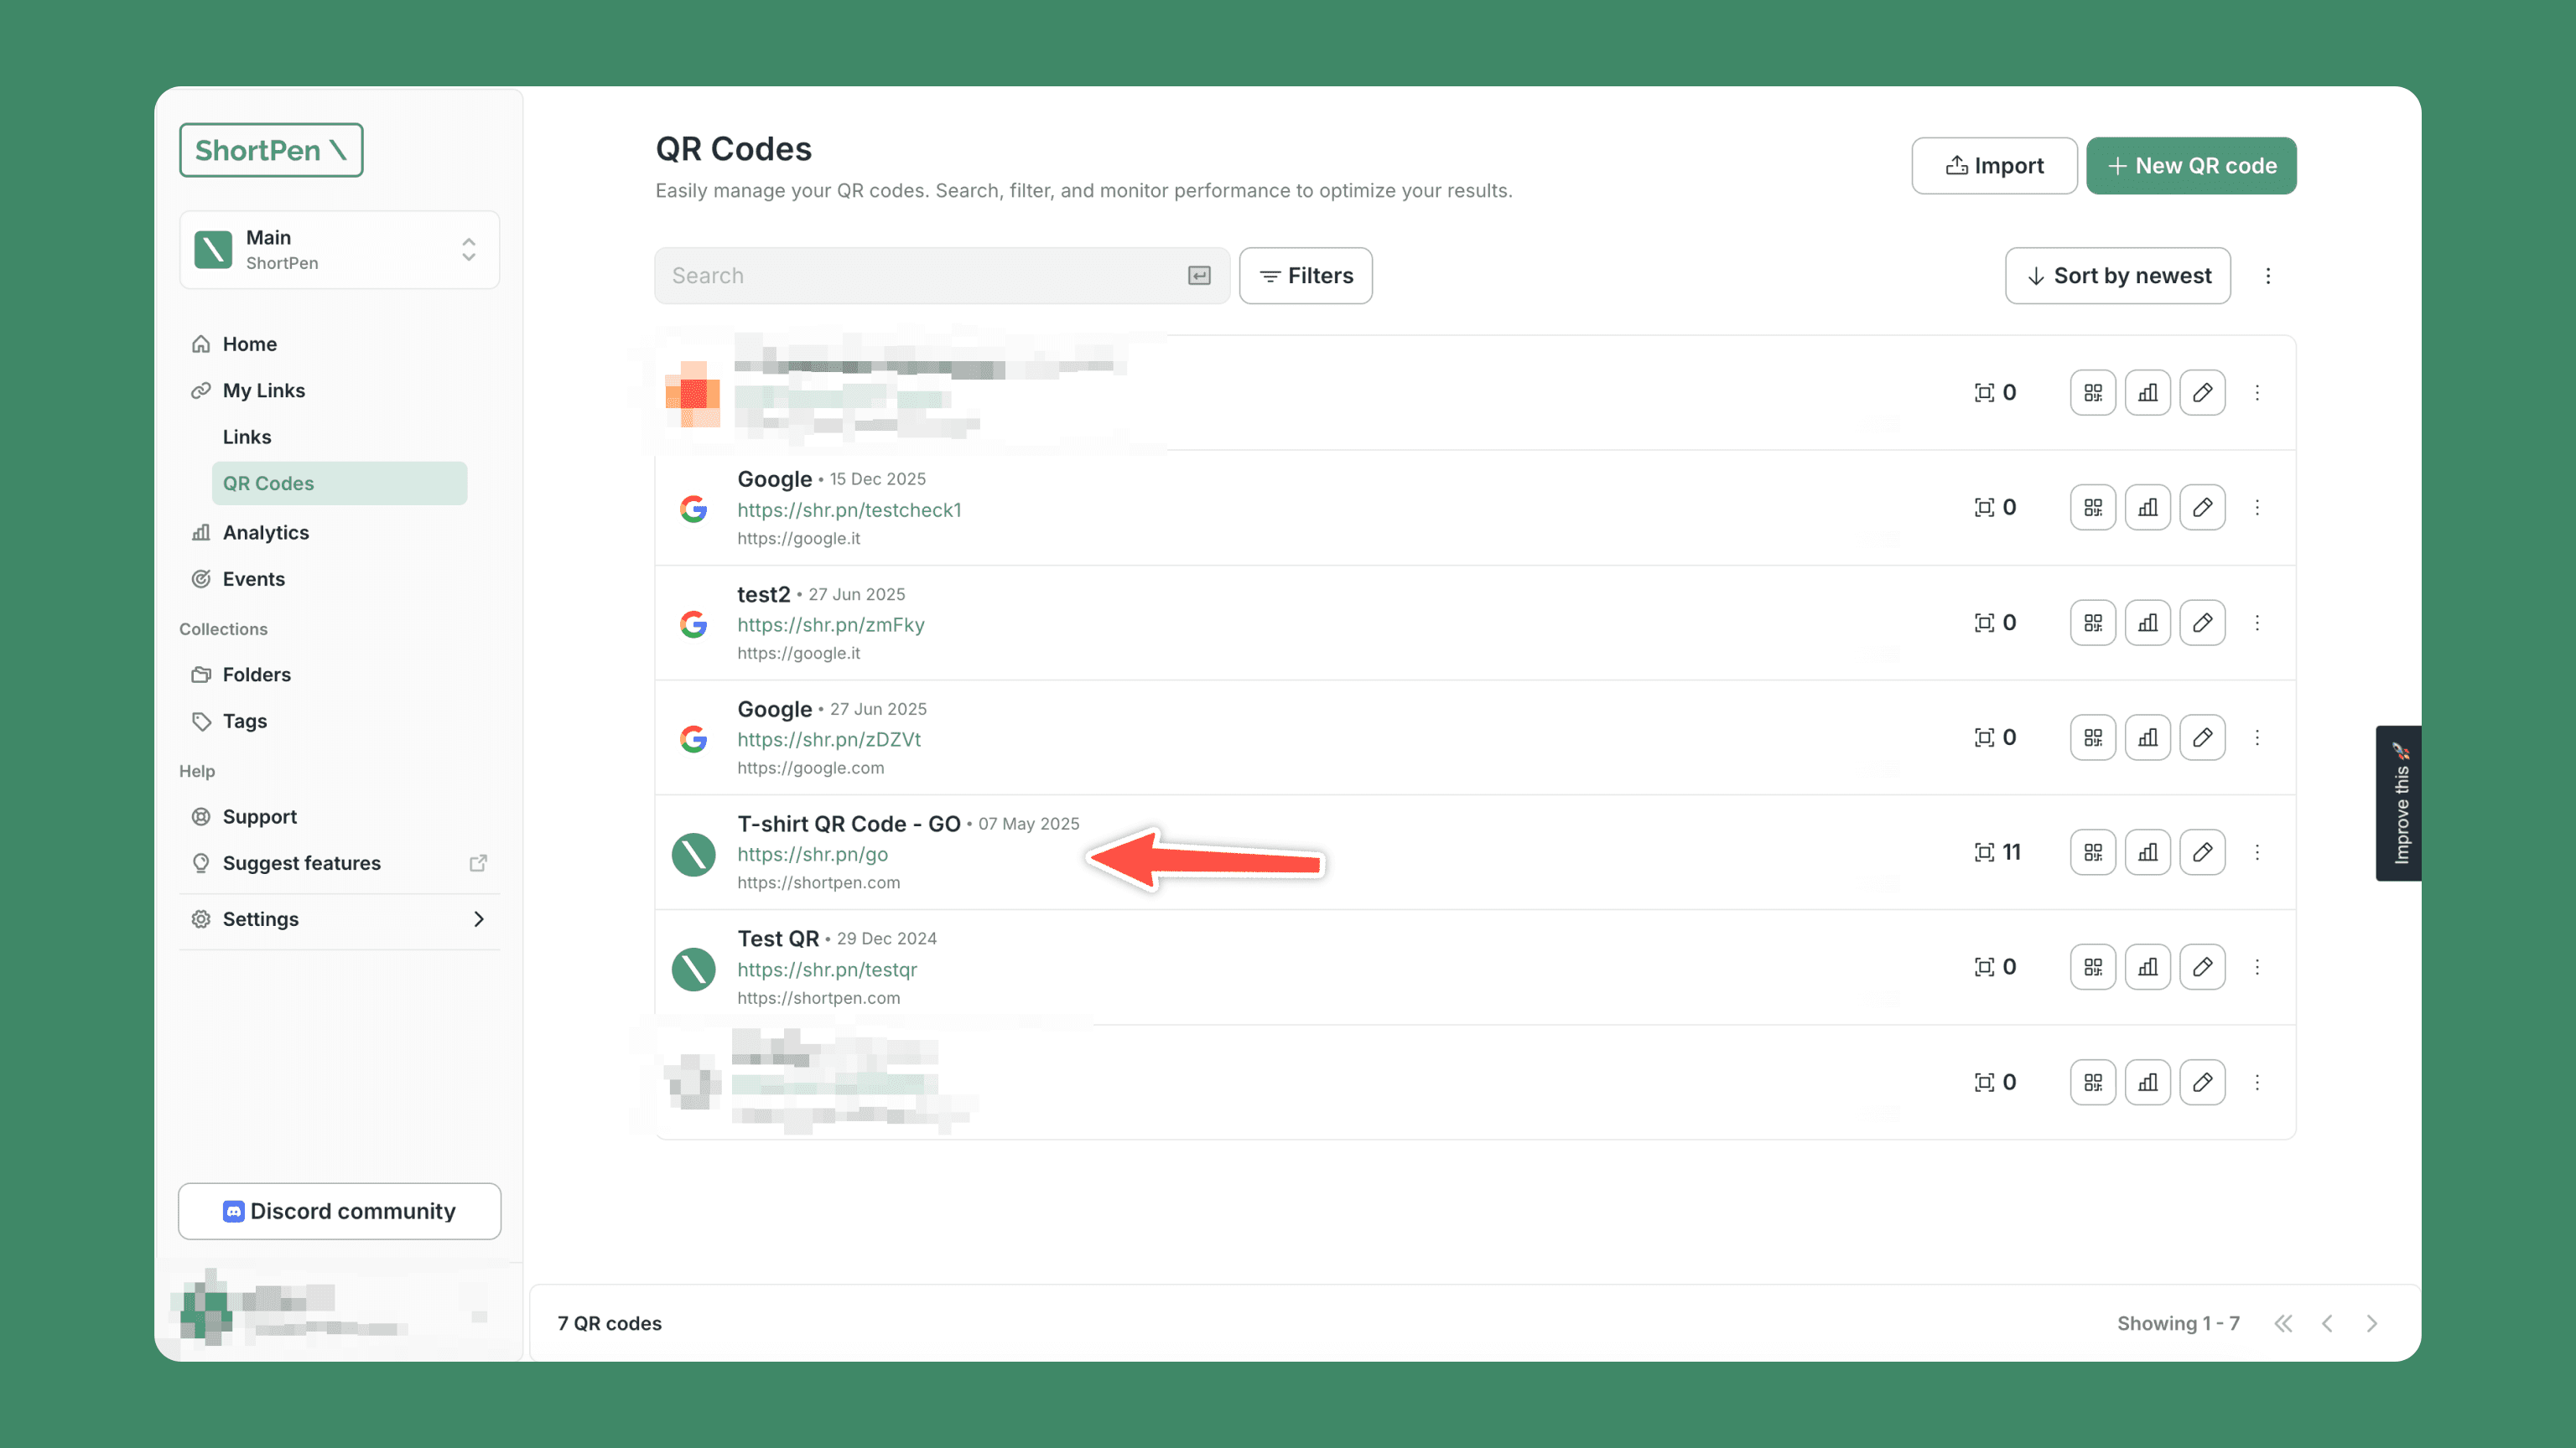2576x1448 pixels.
Task: Edit the Test QR entry pencil icon
Action: coord(2202,967)
